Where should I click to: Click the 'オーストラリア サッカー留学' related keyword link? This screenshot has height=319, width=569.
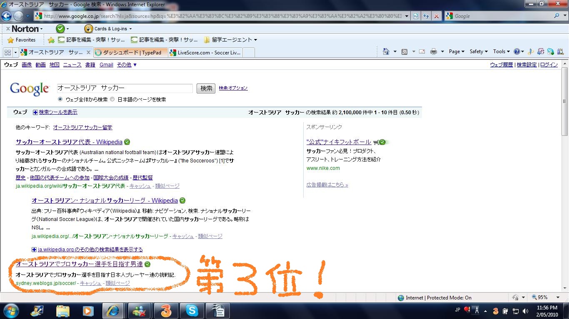[82, 128]
